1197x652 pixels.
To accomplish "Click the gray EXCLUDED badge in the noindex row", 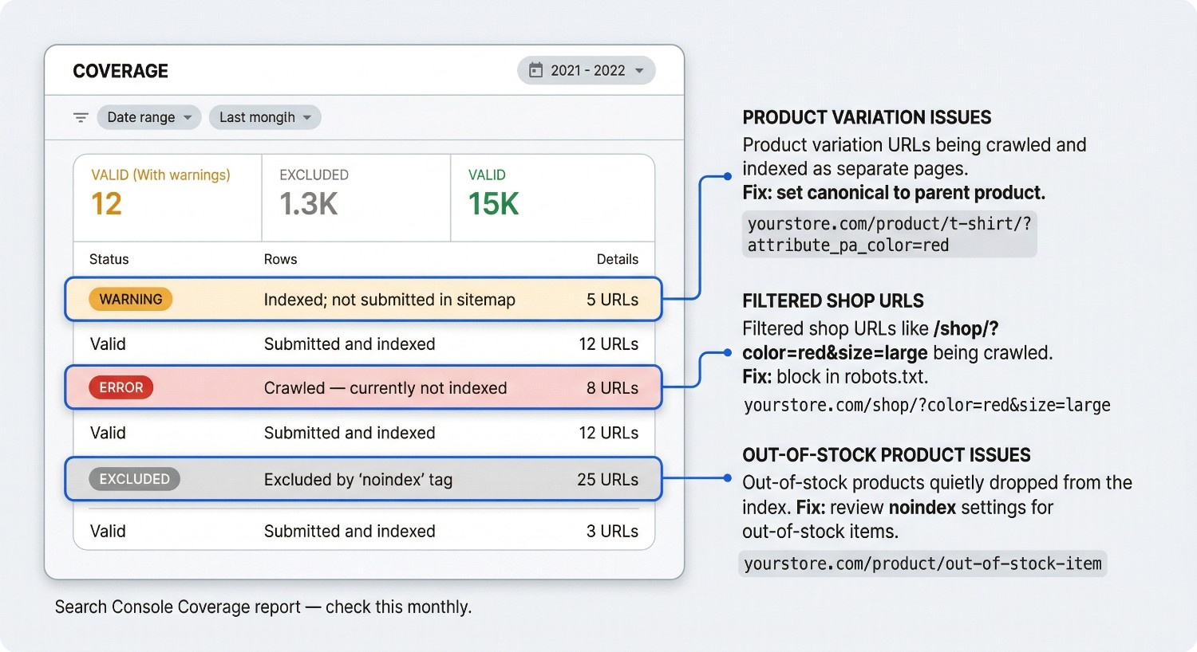I will pyautogui.click(x=134, y=479).
